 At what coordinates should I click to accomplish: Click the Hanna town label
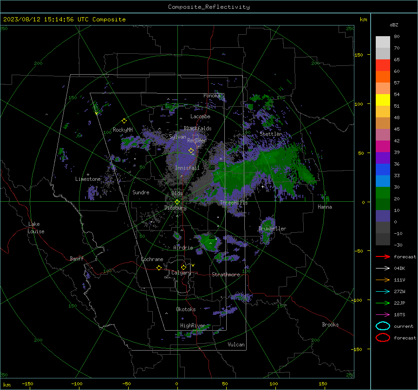(x=325, y=207)
